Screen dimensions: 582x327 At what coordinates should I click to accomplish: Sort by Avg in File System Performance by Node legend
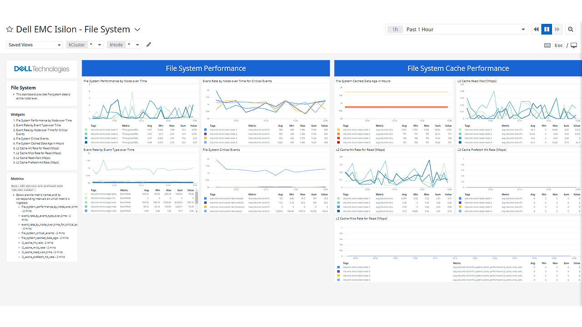click(150, 126)
